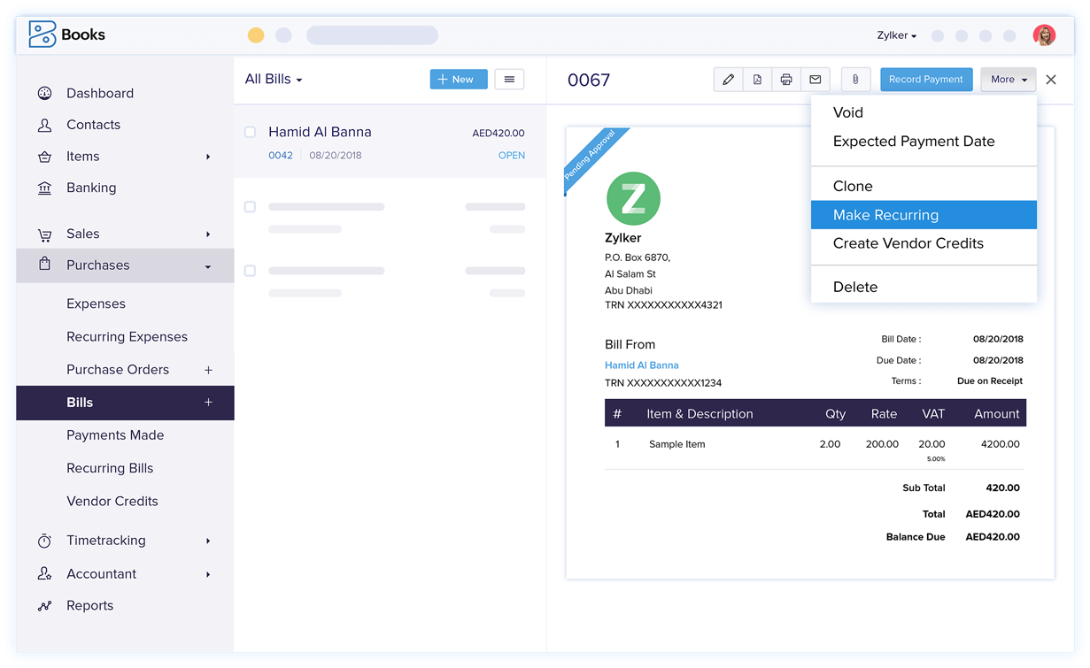The height and width of the screenshot is (668, 1090).
Task: Download bill as PDF icon
Action: click(757, 80)
